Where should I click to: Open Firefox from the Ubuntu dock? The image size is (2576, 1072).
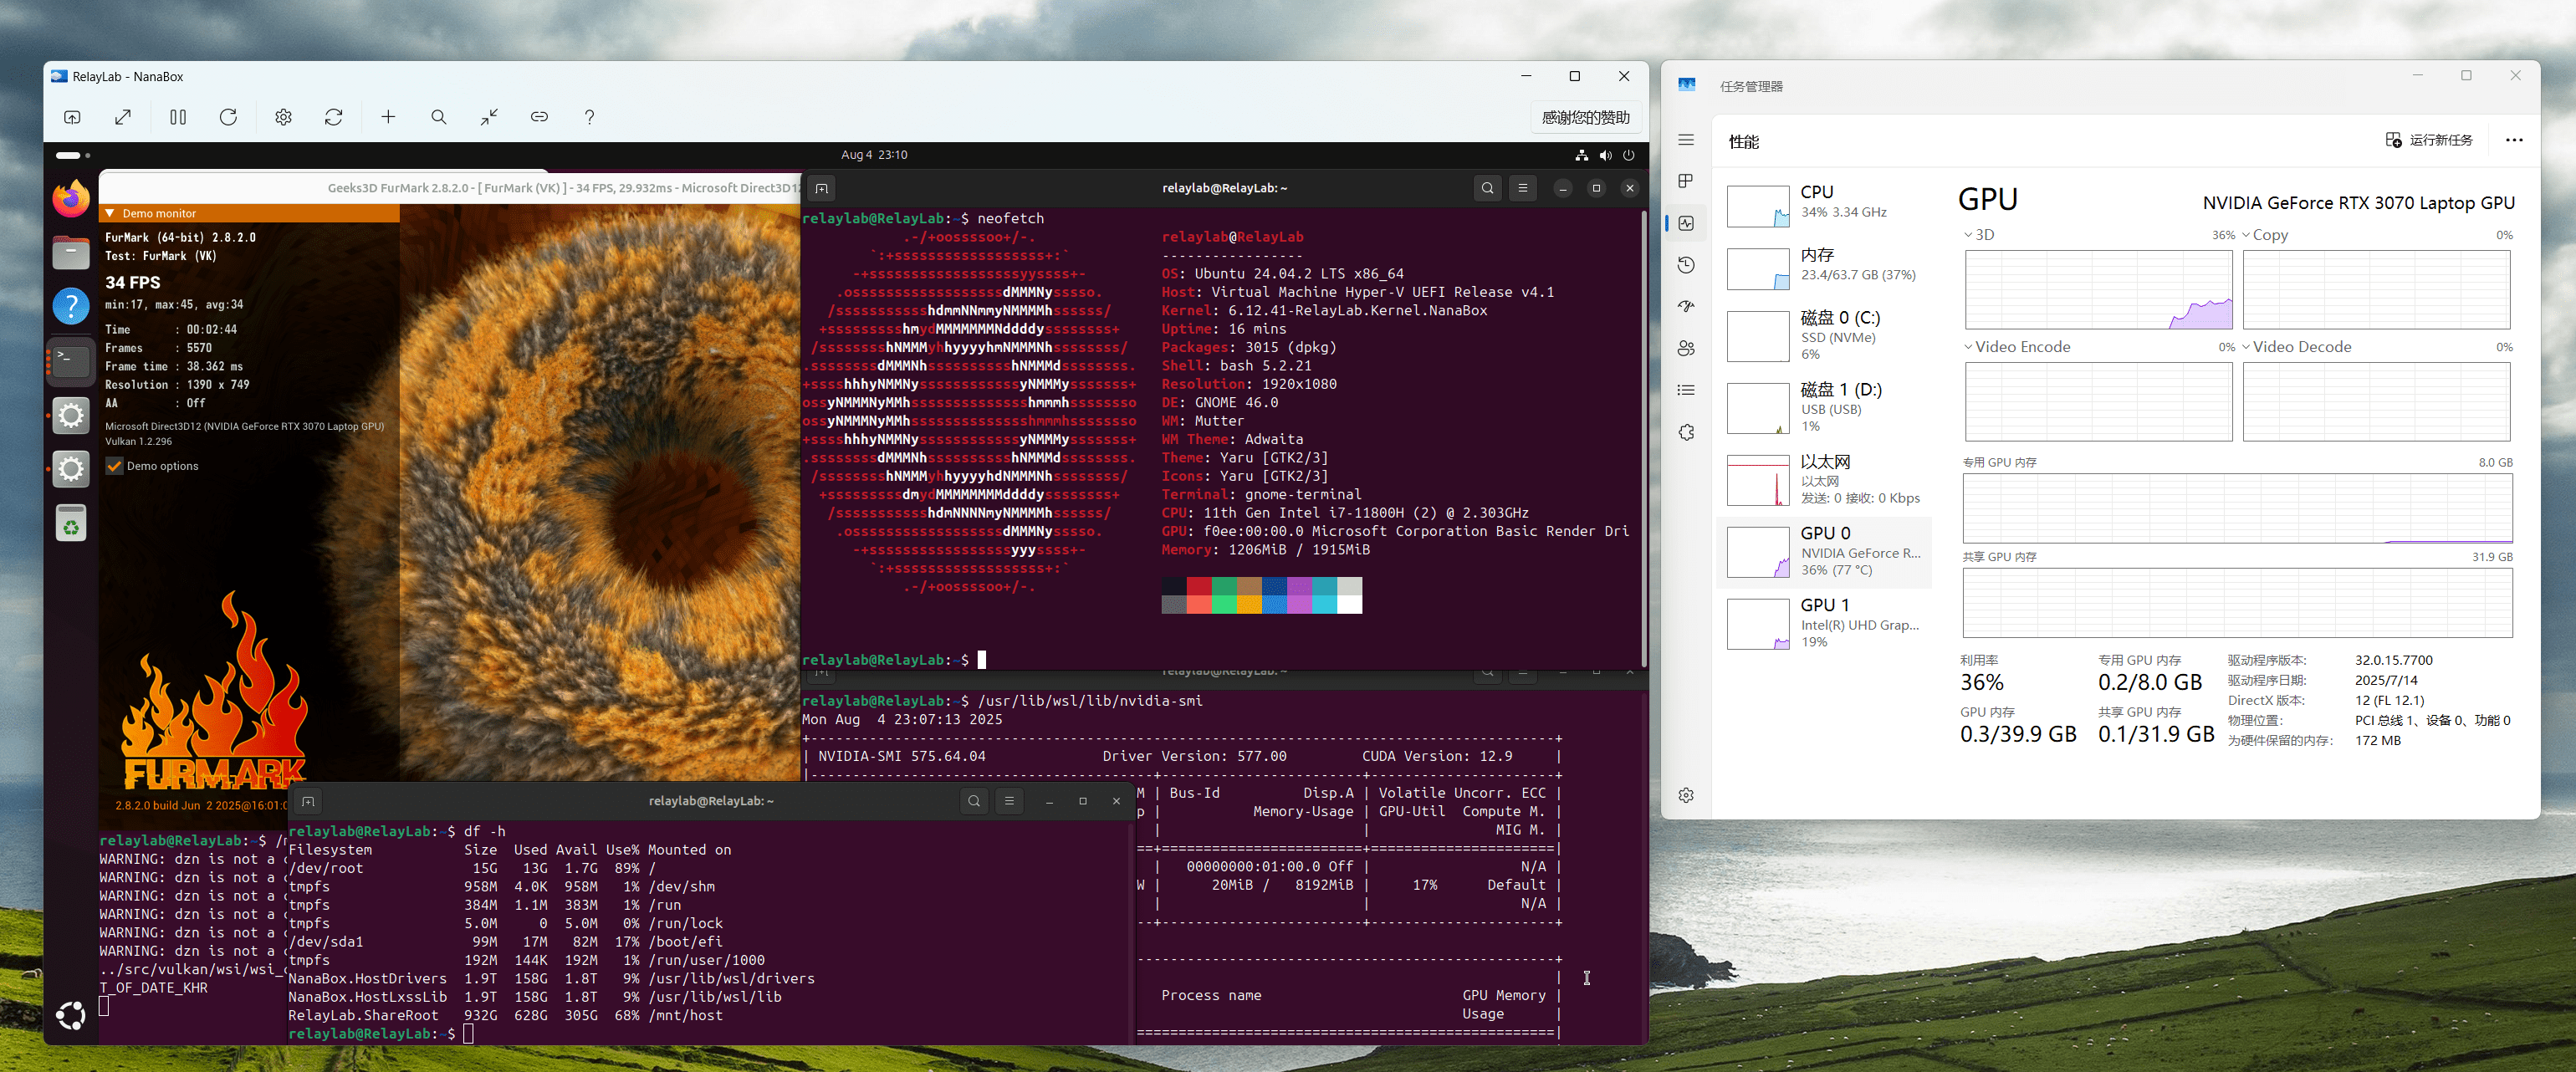(71, 199)
